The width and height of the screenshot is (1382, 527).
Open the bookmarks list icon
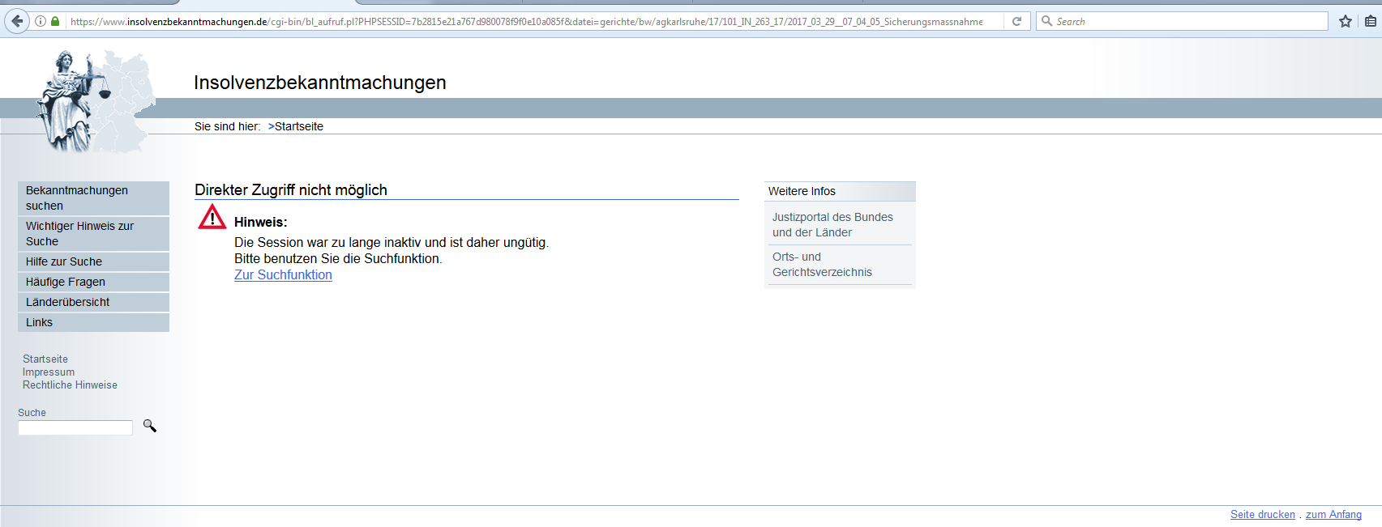click(1370, 21)
